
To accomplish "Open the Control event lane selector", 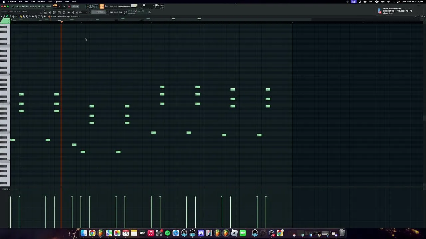I will coord(5,189).
